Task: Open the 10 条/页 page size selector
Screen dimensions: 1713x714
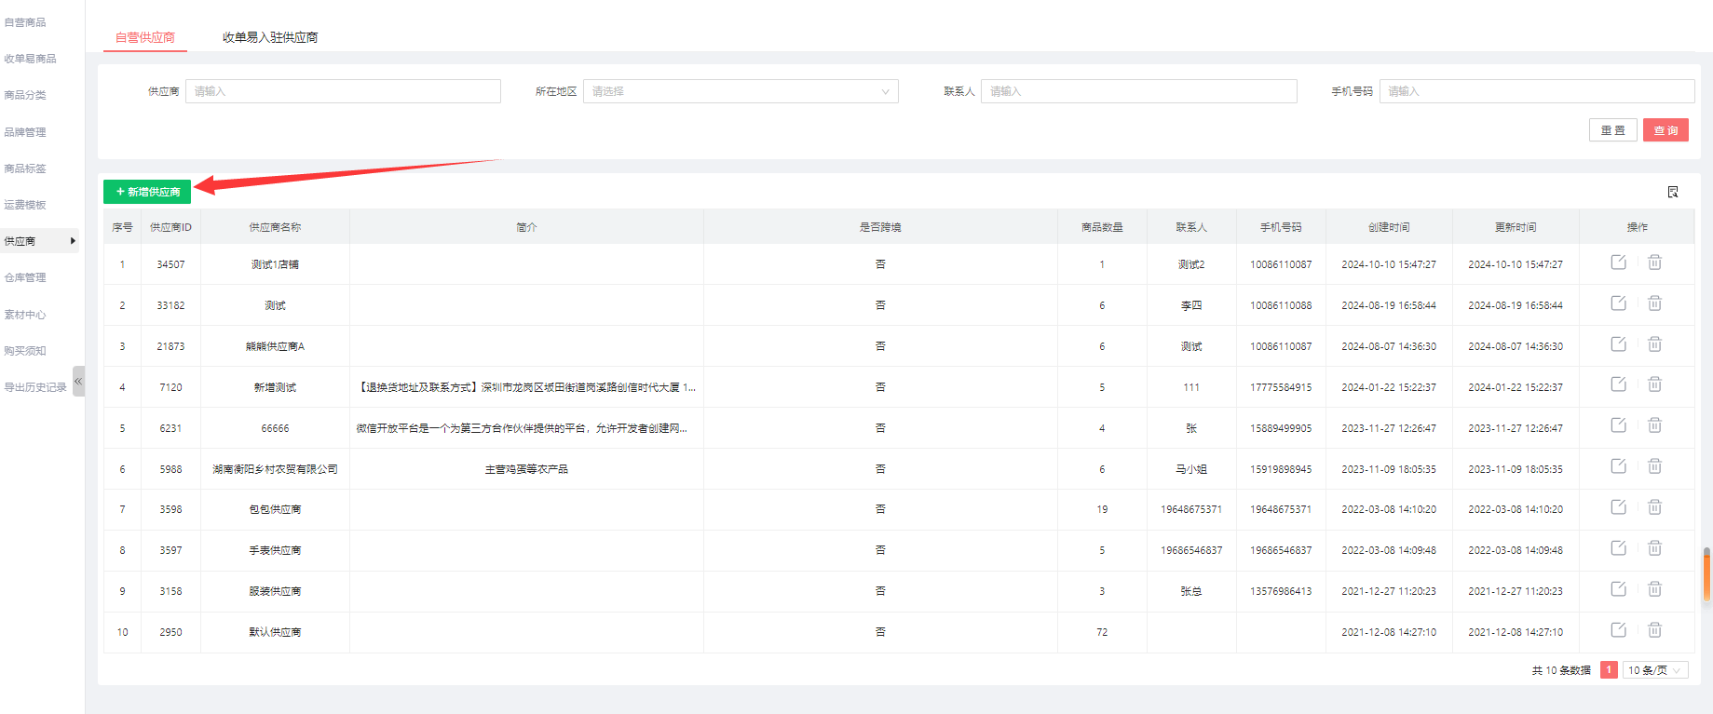Action: [1654, 670]
